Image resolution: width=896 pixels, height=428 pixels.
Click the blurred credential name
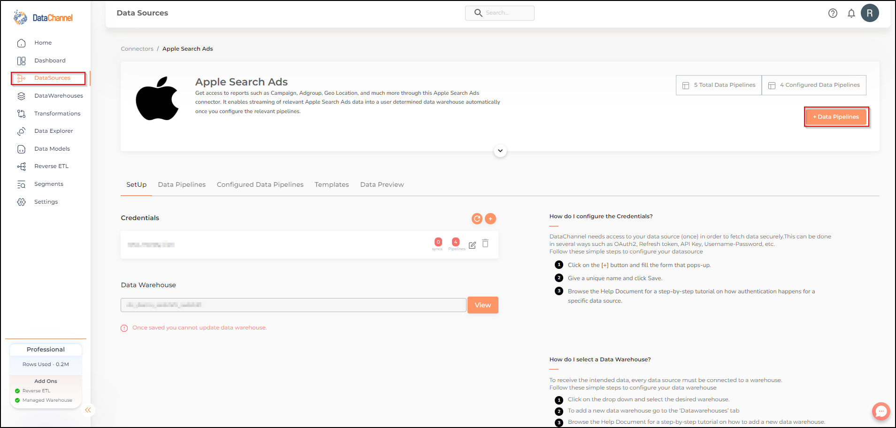tap(151, 245)
